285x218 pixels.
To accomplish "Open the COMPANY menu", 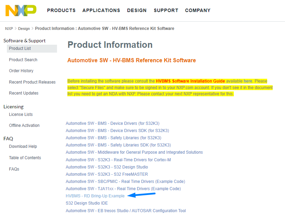I will 197,10.
